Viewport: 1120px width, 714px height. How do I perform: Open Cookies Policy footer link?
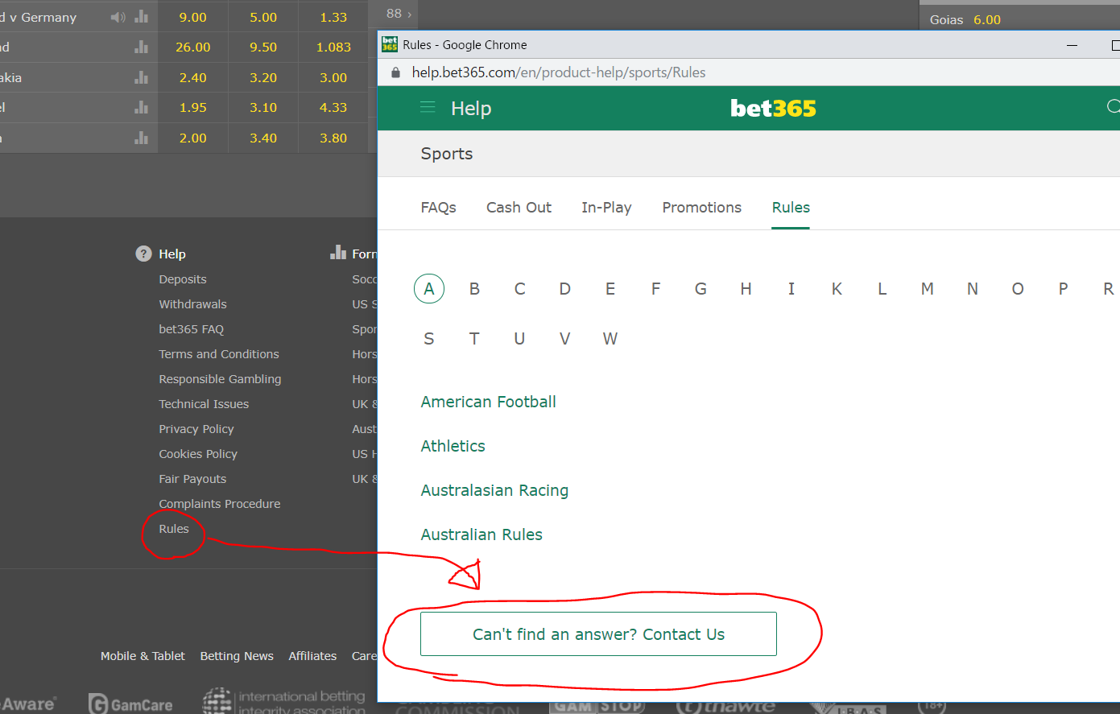198,454
